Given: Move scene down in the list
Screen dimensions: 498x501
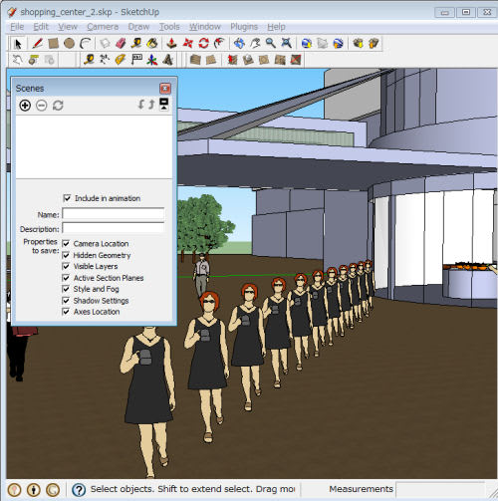Looking at the screenshot, I should click(x=141, y=105).
